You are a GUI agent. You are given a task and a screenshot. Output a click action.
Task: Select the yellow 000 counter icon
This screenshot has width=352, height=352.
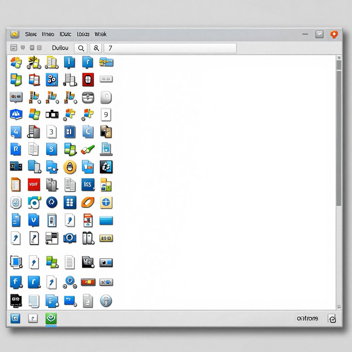106,238
